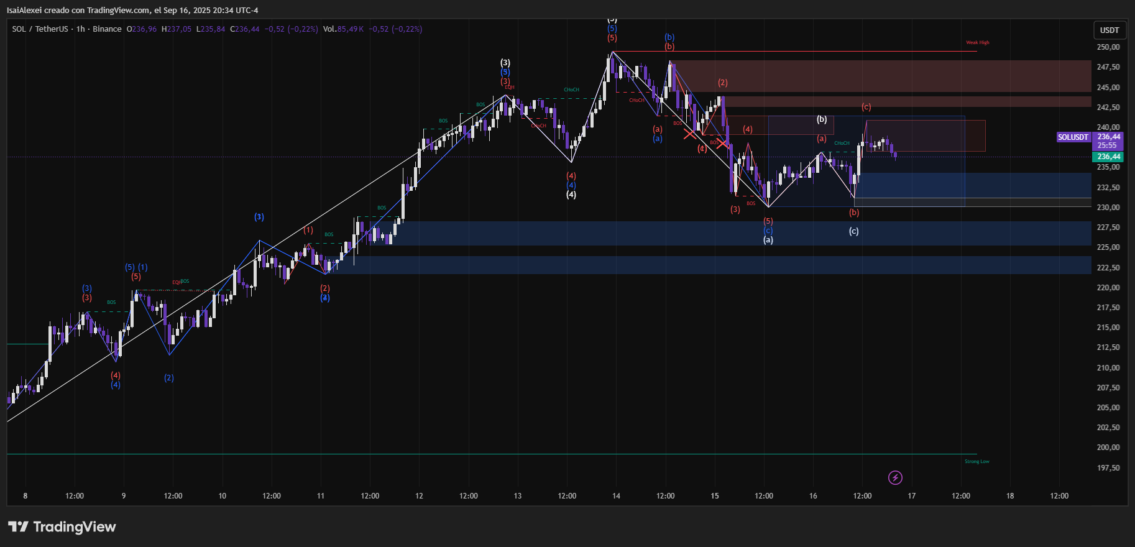Select the red (2) wave label
This screenshot has width=1135, height=547.
(x=722, y=83)
